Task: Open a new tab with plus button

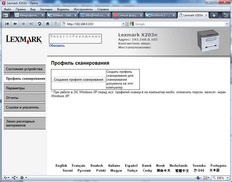Action: click(x=214, y=15)
